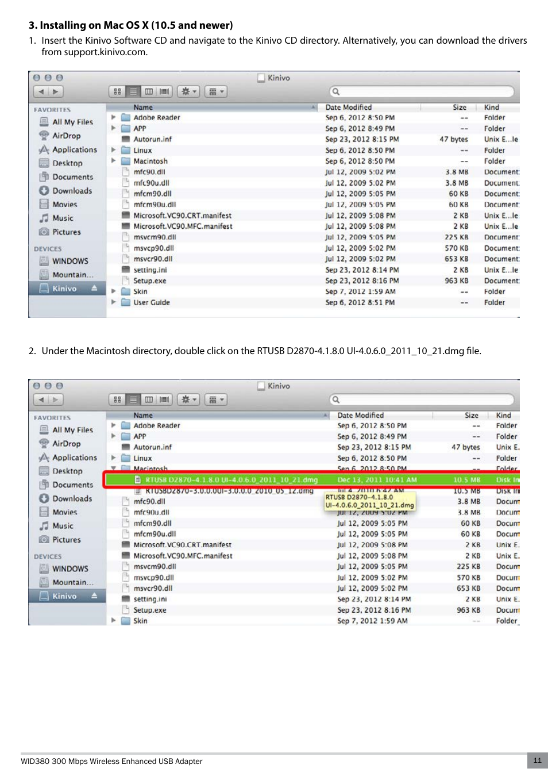Click the search field in step 1 Finder window
548x776 pixels.
click(422, 91)
